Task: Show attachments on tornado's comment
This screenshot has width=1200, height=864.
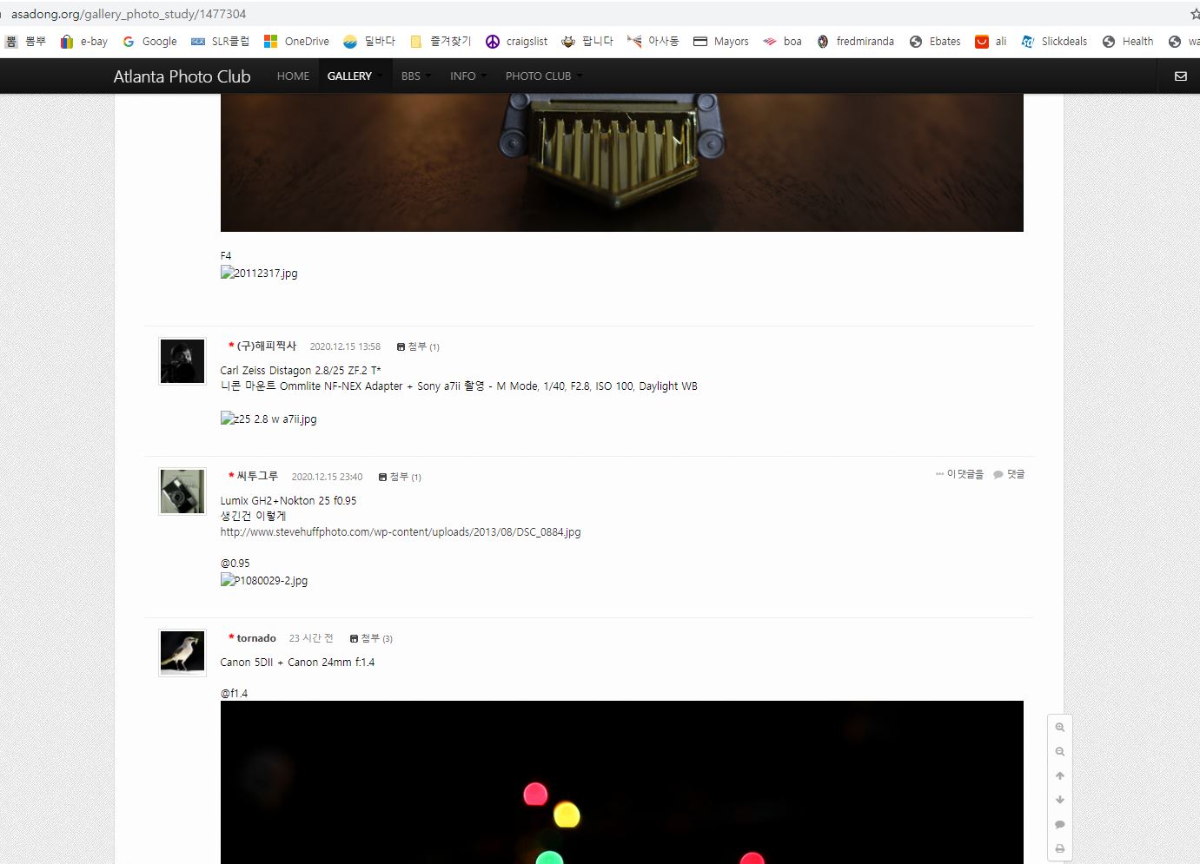Action: coord(371,638)
